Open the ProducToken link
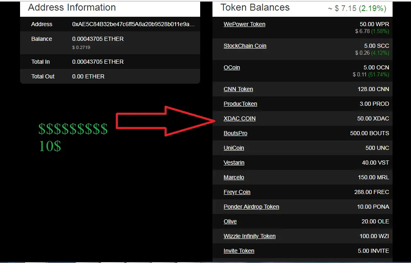This screenshot has width=411, height=263. tap(240, 104)
